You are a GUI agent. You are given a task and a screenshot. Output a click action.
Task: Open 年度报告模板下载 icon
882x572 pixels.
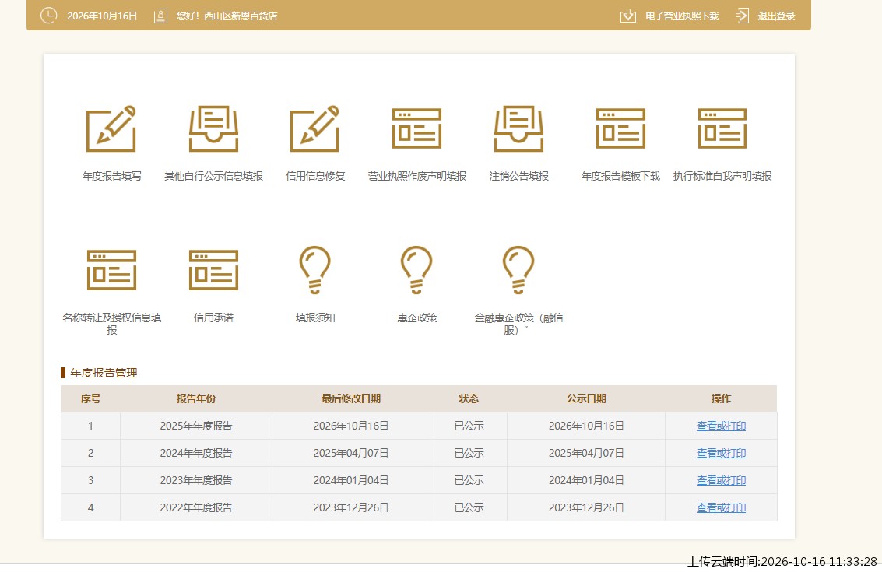[x=620, y=129]
